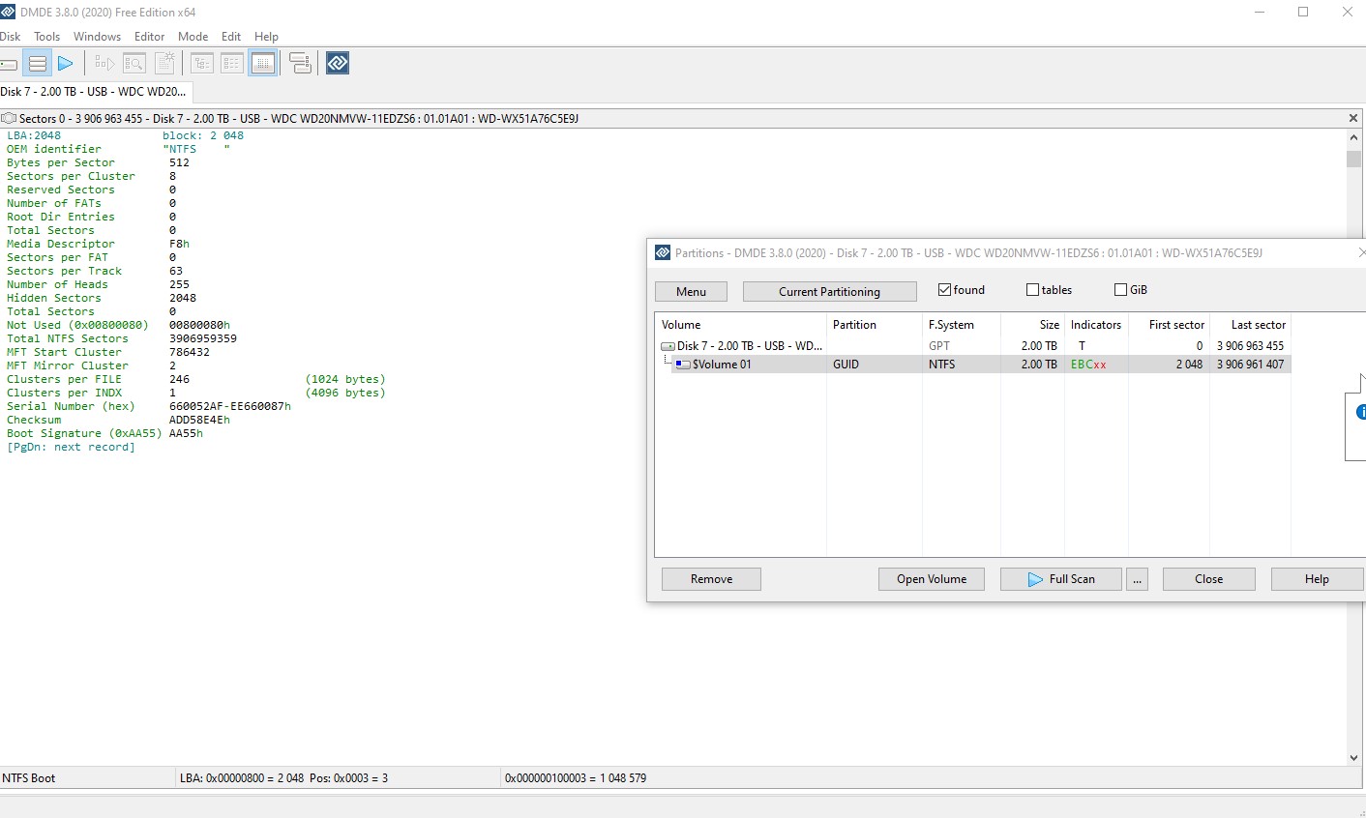Image resolution: width=1366 pixels, height=818 pixels.
Task: Click the blue Full Scan play toolbar icon
Action: coord(66,64)
